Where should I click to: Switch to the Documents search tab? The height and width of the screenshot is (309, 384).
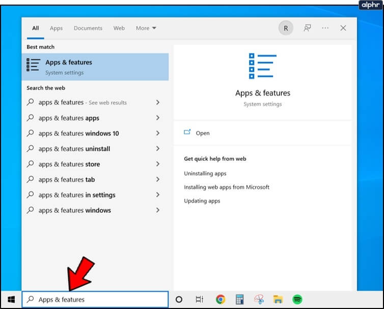point(88,28)
